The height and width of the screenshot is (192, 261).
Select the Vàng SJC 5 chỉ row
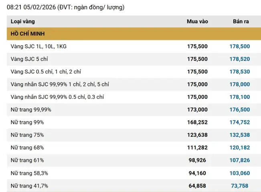[x=134, y=59]
